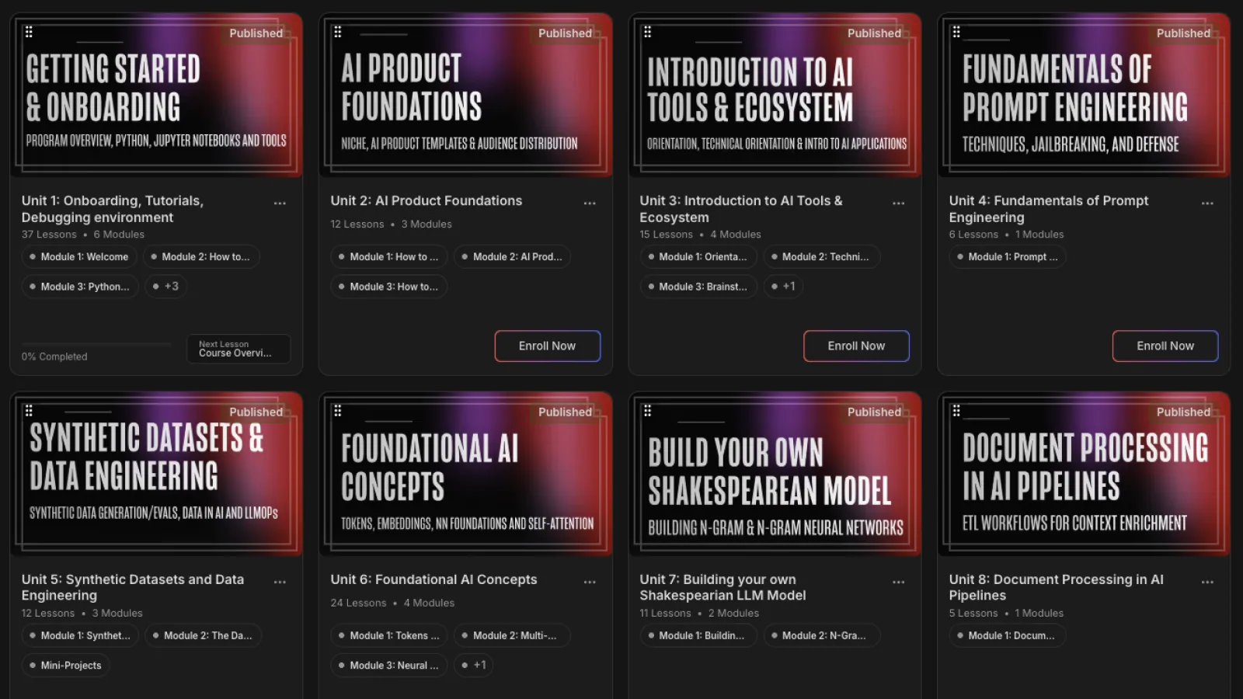Expand the +1 hidden module in Unit 3
Viewport: 1243px width, 699px height.
(784, 287)
